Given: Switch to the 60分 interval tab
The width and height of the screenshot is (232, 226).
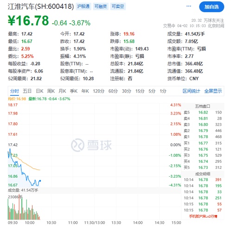Looking at the screenshot, I should tap(113, 91).
